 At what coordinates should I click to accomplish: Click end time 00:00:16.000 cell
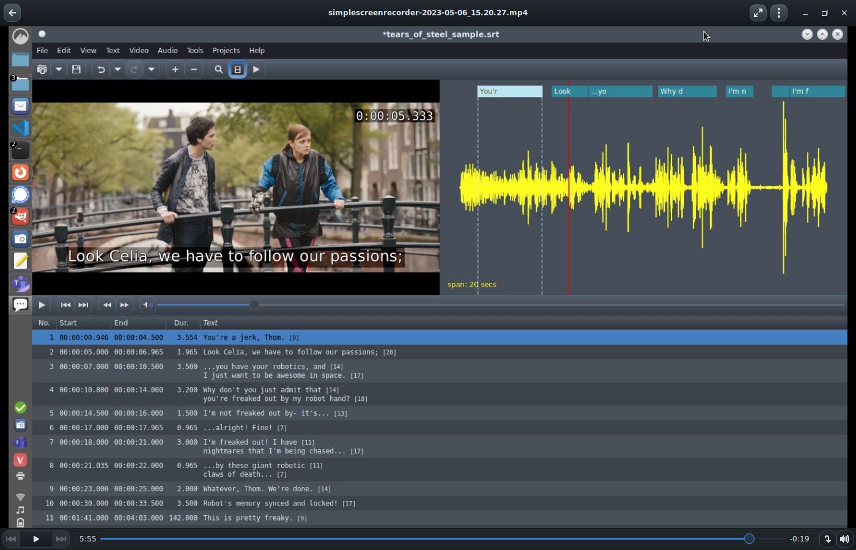[x=139, y=413]
